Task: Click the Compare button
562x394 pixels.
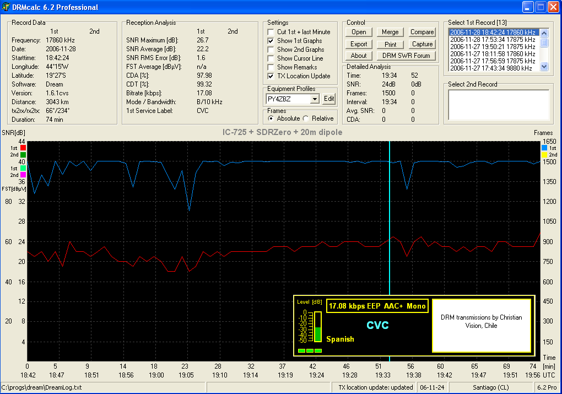Action: tap(422, 32)
